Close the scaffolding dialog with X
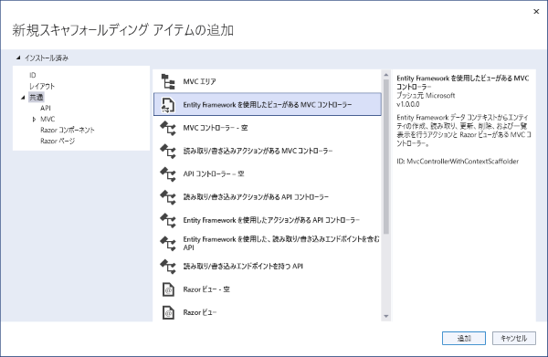 point(536,12)
